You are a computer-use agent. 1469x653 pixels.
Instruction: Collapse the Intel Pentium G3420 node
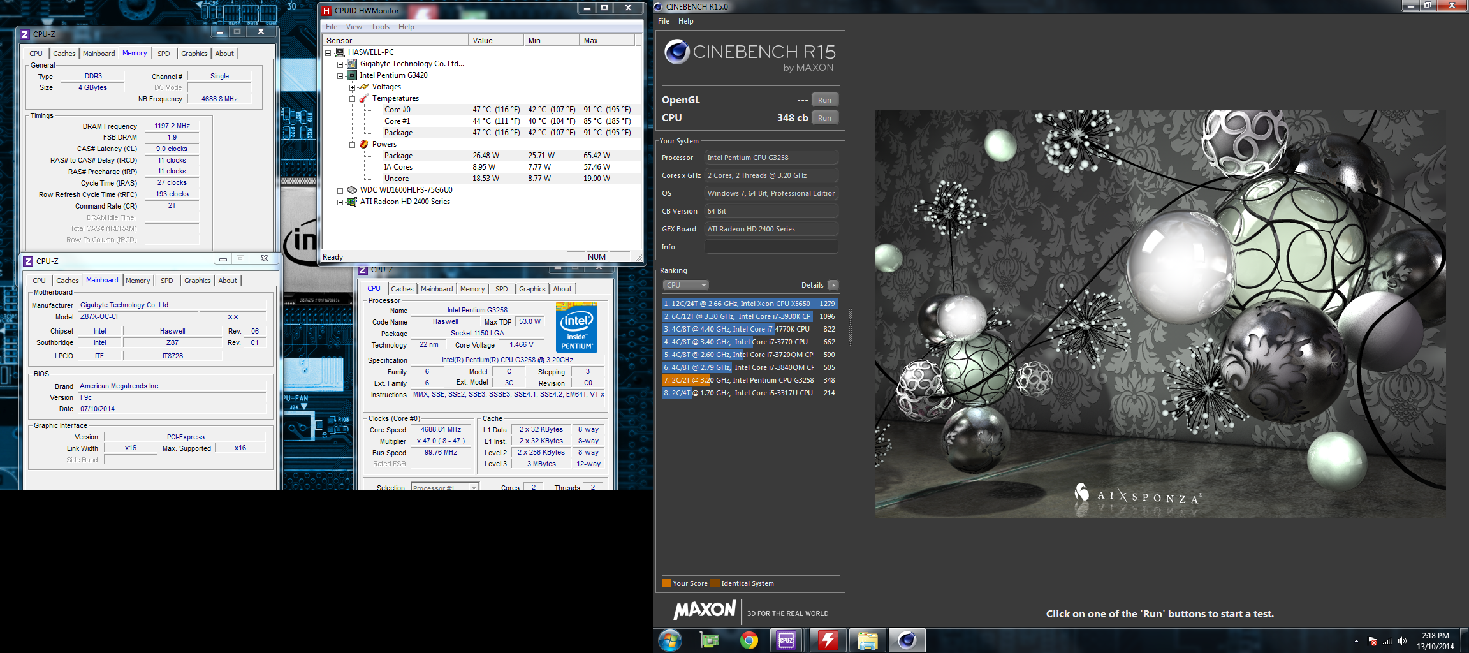coord(340,76)
